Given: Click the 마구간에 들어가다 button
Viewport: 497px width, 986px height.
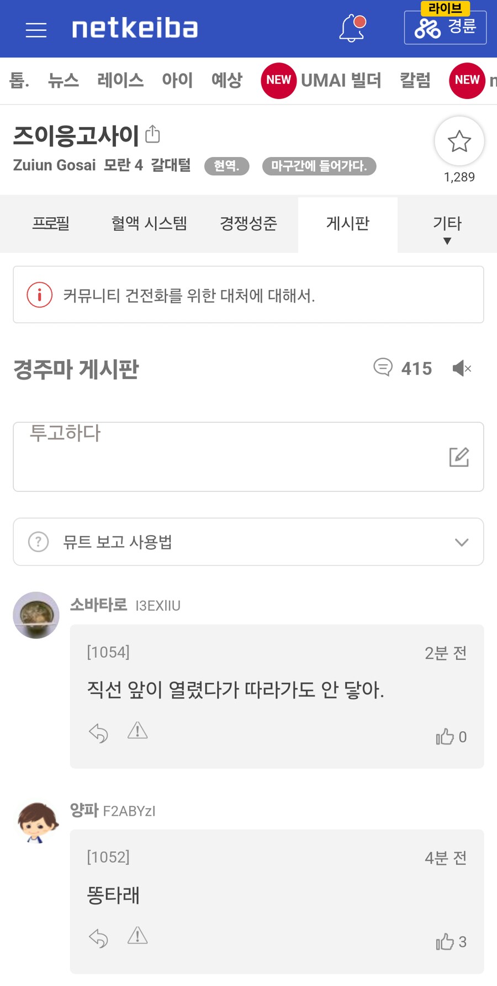Looking at the screenshot, I should [x=319, y=166].
